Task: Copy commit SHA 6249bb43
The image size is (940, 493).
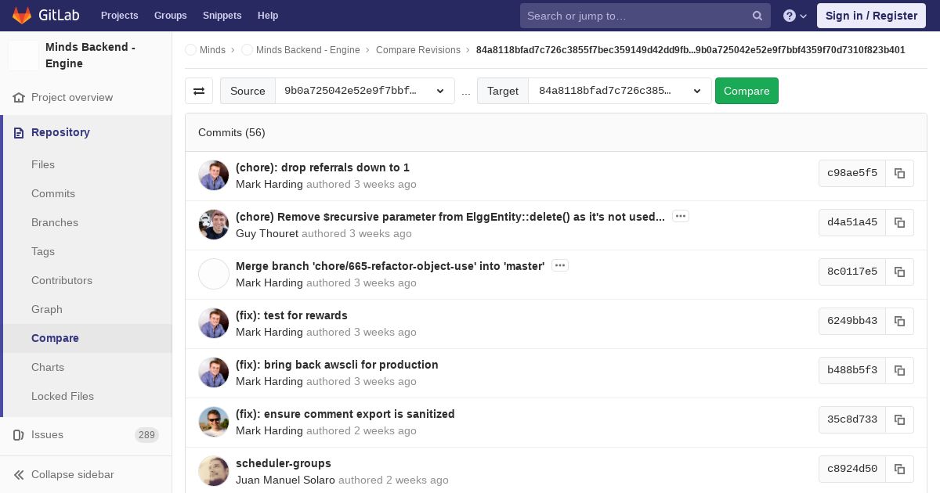Action: point(899,321)
